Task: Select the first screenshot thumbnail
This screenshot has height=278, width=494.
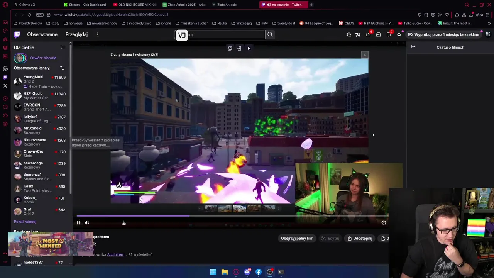Action: point(211,208)
